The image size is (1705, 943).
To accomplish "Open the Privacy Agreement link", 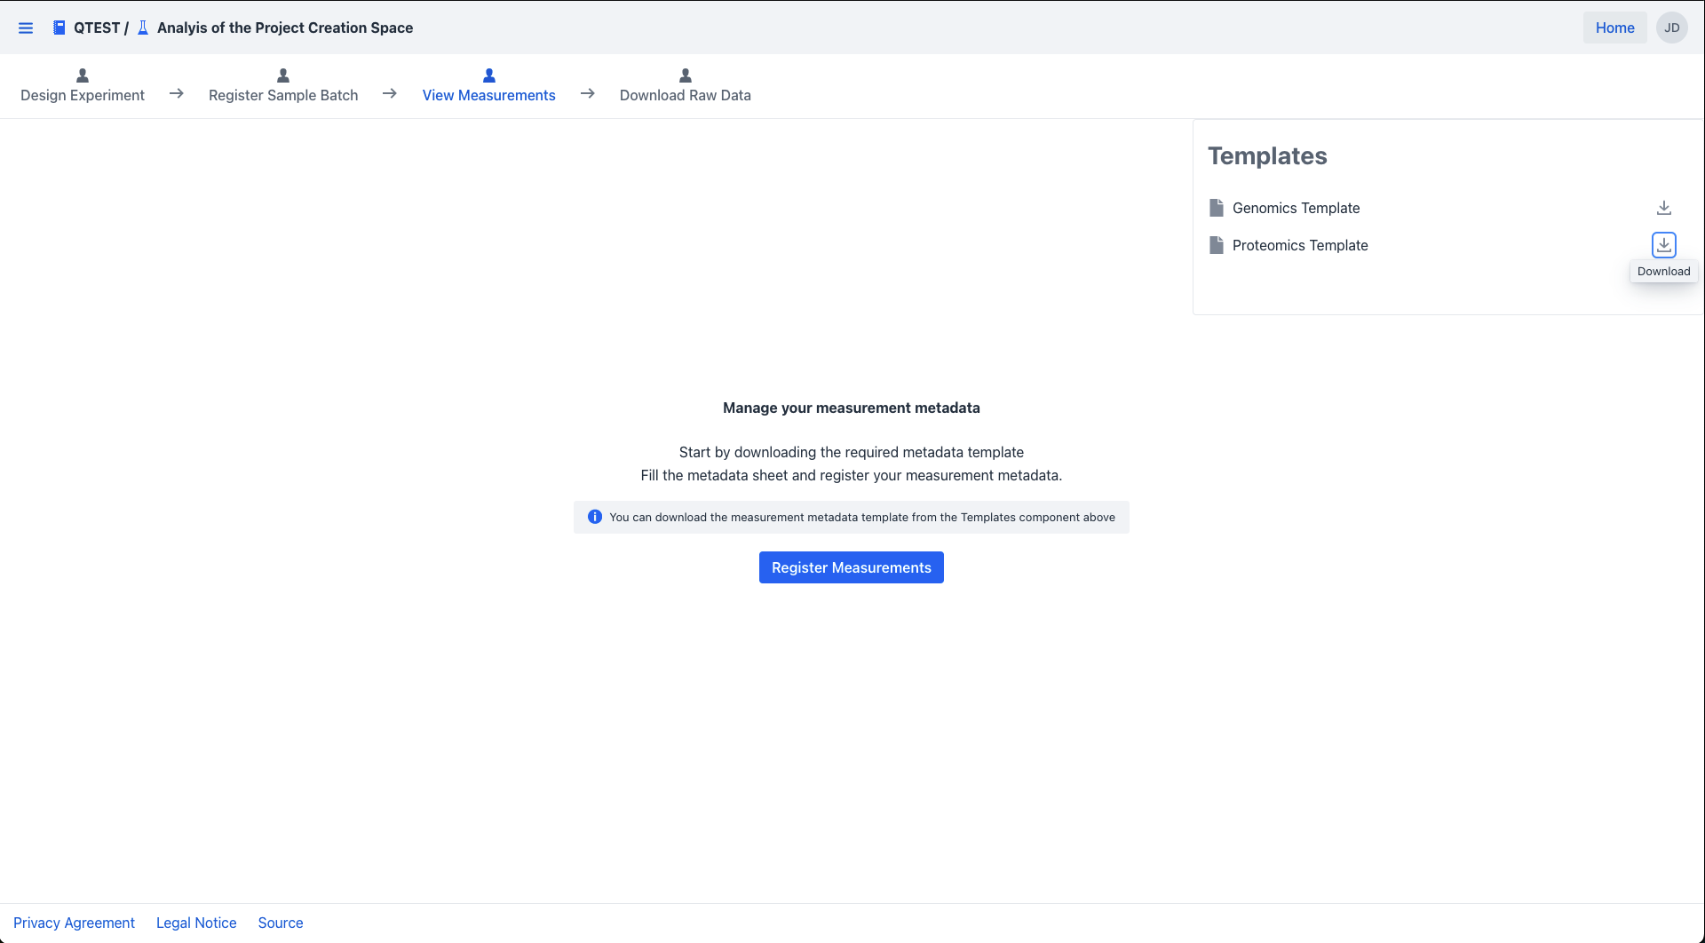I will [x=74, y=923].
